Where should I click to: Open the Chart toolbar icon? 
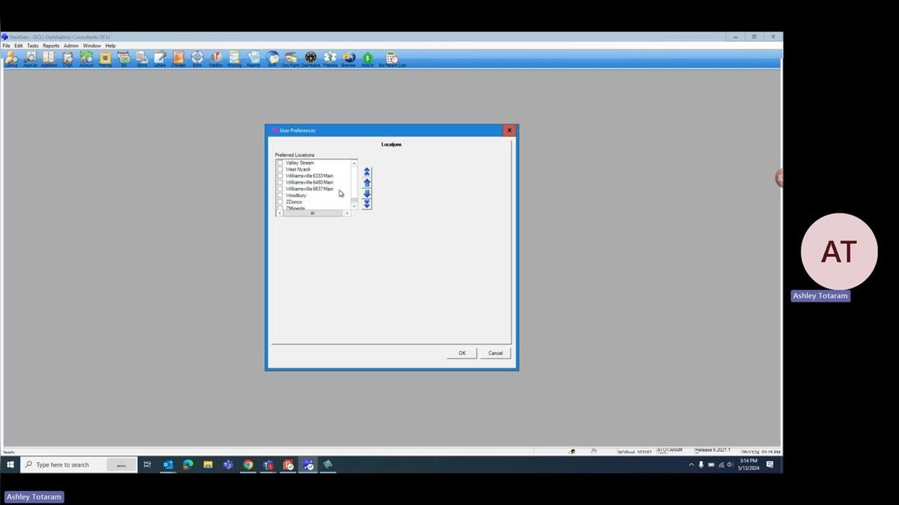coord(67,58)
